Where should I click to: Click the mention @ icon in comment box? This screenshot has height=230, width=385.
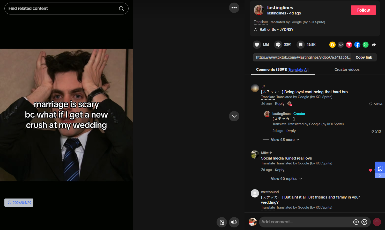[356, 222]
